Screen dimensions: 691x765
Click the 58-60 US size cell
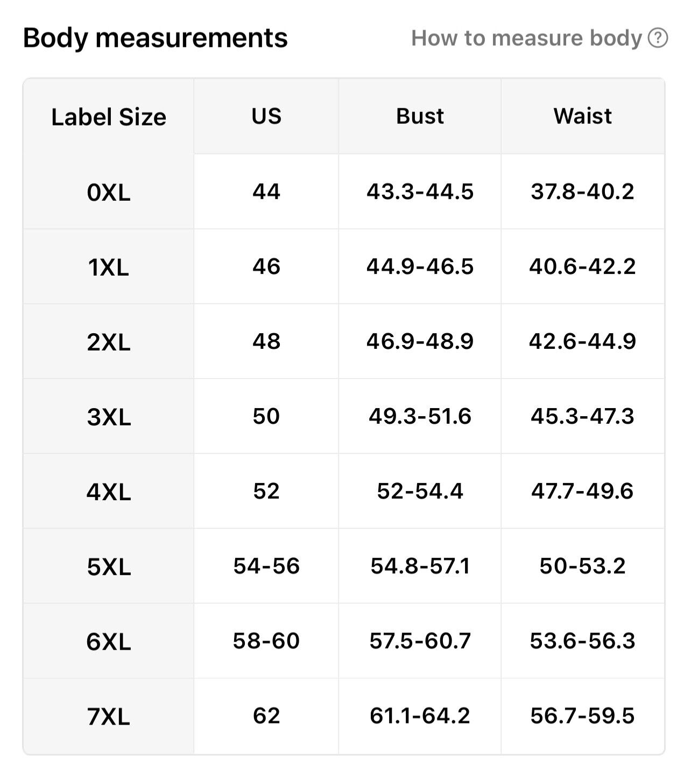[x=266, y=641]
